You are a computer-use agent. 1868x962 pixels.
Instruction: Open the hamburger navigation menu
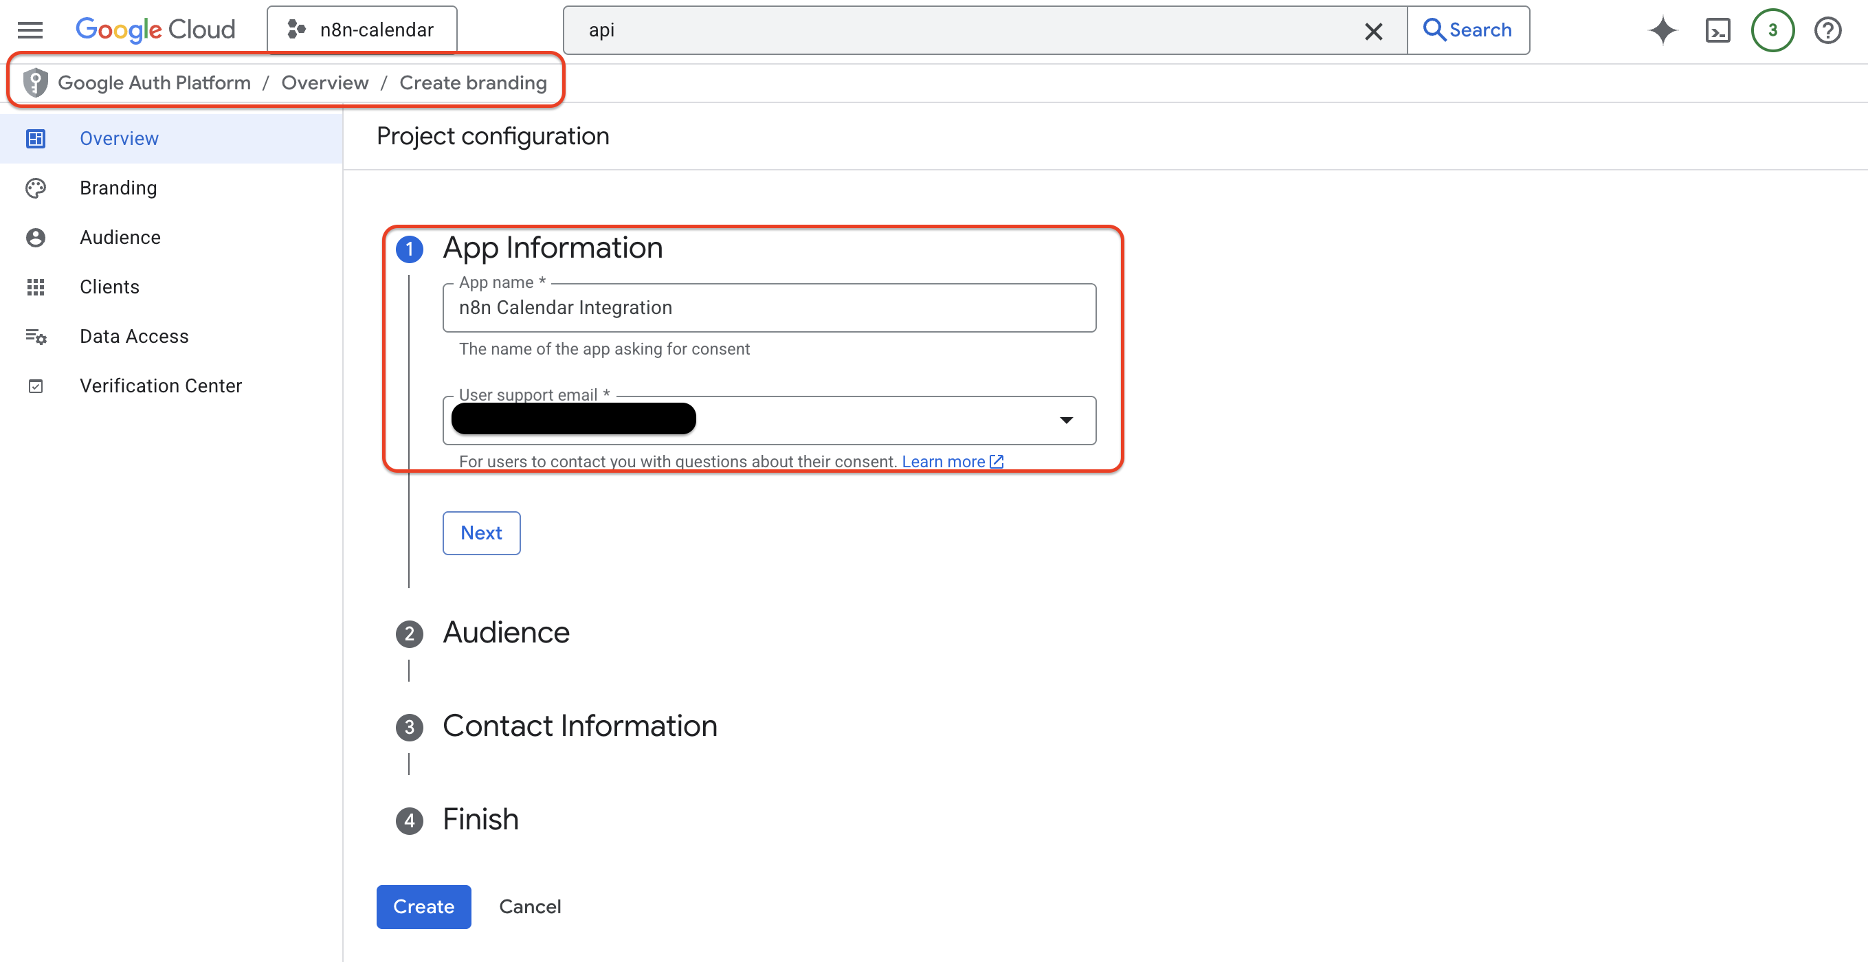(x=30, y=30)
